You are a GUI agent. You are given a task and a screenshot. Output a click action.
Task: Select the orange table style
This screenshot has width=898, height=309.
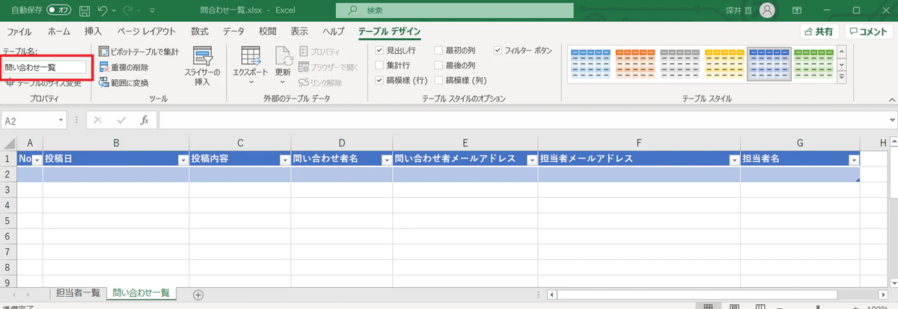tap(635, 66)
